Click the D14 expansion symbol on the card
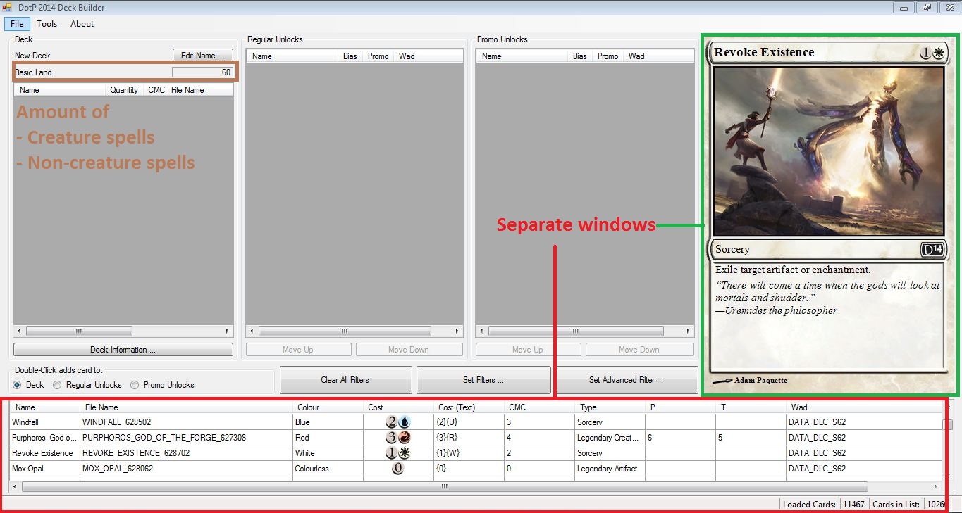Viewport: 962px width, 513px height. coord(932,250)
